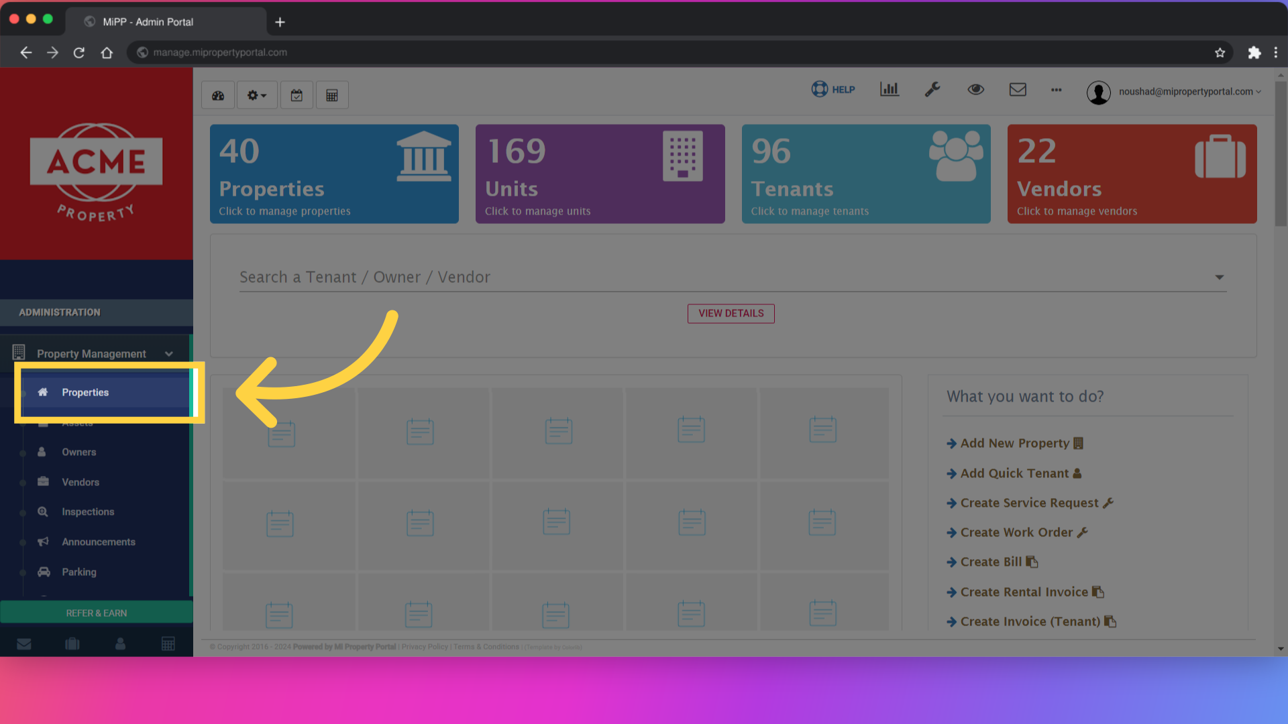The image size is (1288, 724).
Task: Click the bottom sidebar calculator grid icon
Action: [168, 644]
